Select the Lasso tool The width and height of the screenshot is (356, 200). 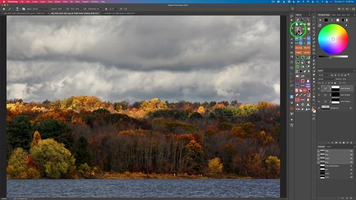[314, 24]
